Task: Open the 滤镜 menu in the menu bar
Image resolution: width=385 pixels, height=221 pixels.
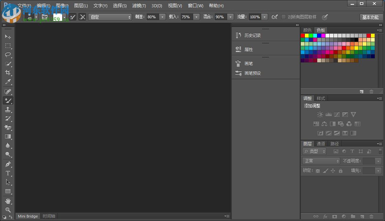Action: tap(139, 6)
